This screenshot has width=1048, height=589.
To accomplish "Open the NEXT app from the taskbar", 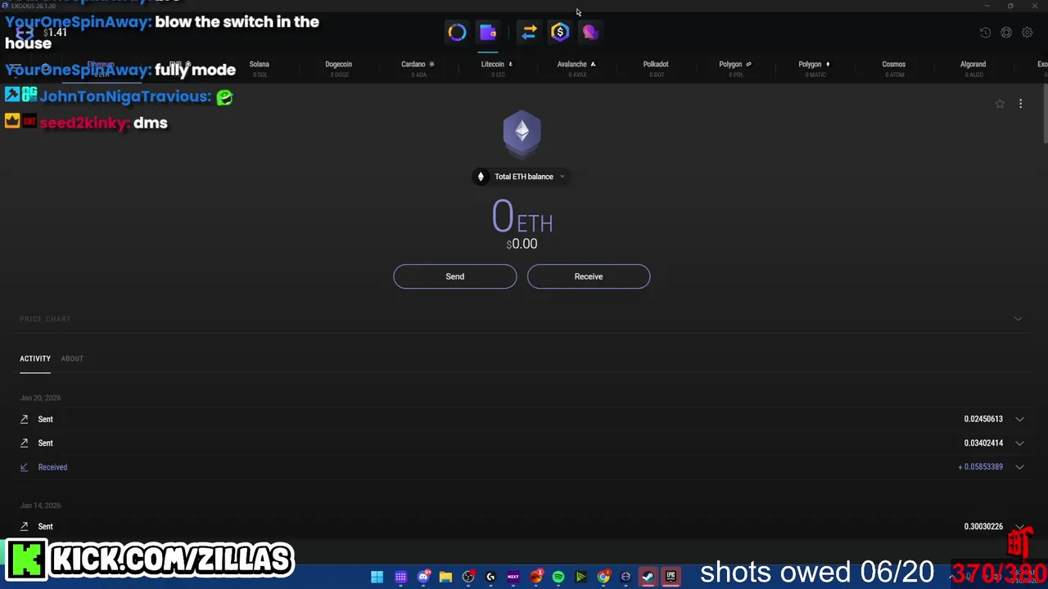I will tap(513, 577).
